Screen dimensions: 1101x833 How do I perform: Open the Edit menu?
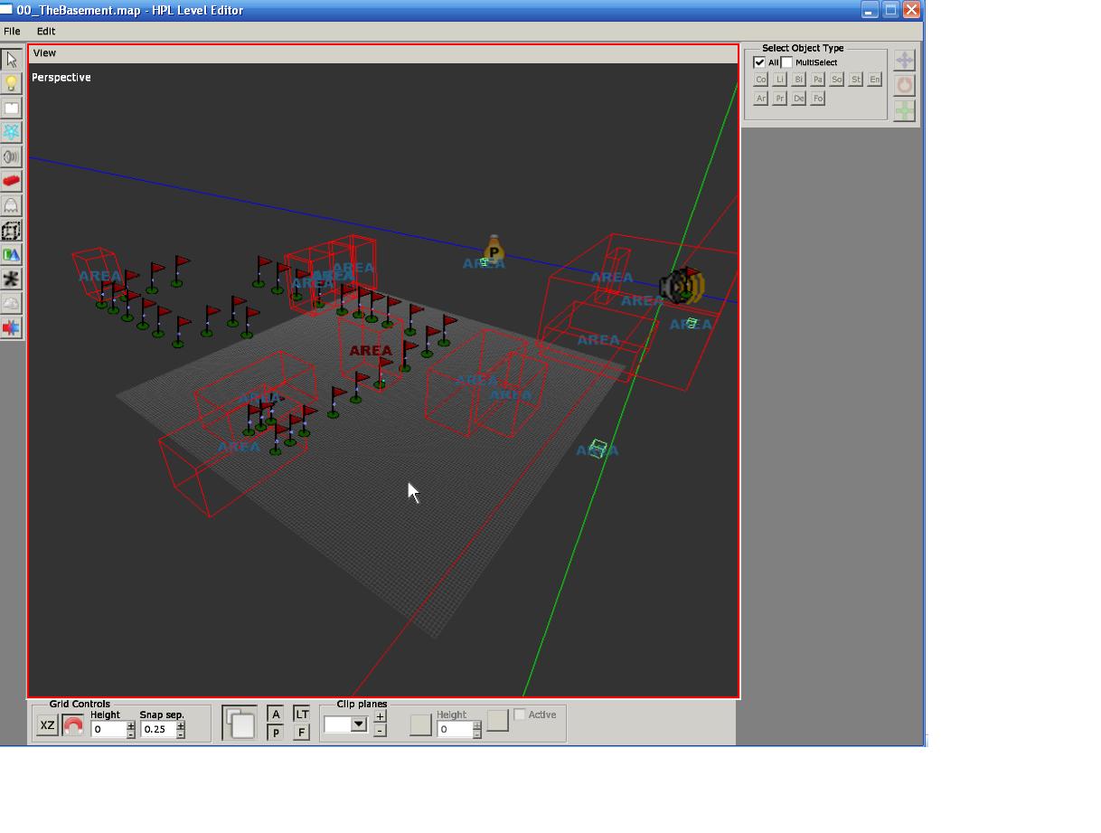[46, 31]
